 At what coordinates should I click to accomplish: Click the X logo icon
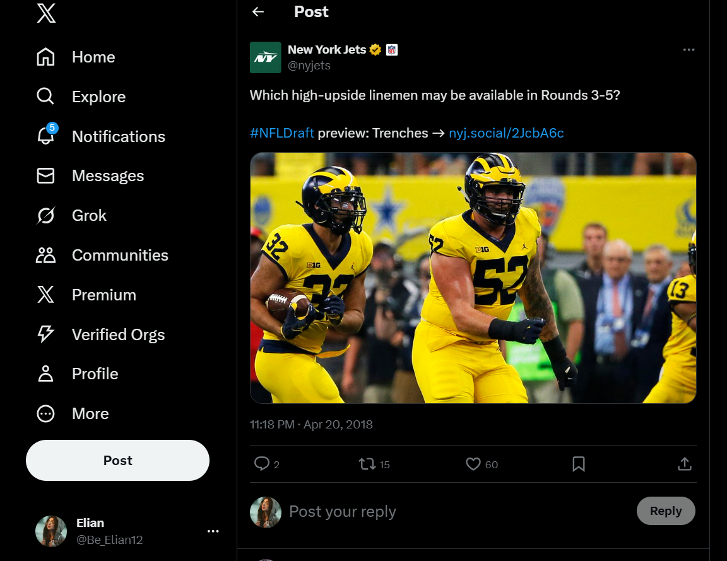(x=46, y=13)
